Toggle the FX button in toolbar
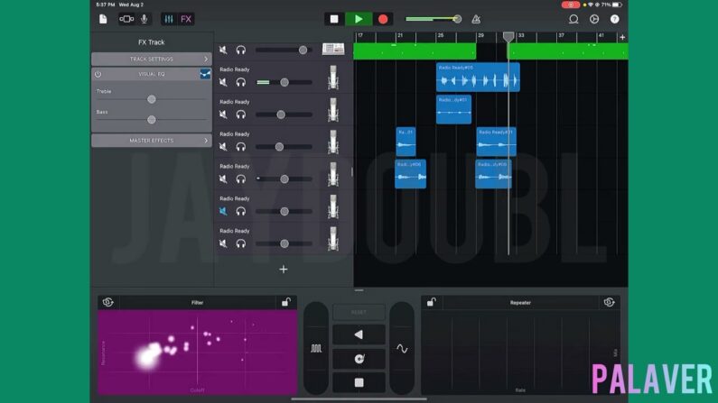Viewport: 718px width, 403px height. pyautogui.click(x=186, y=19)
